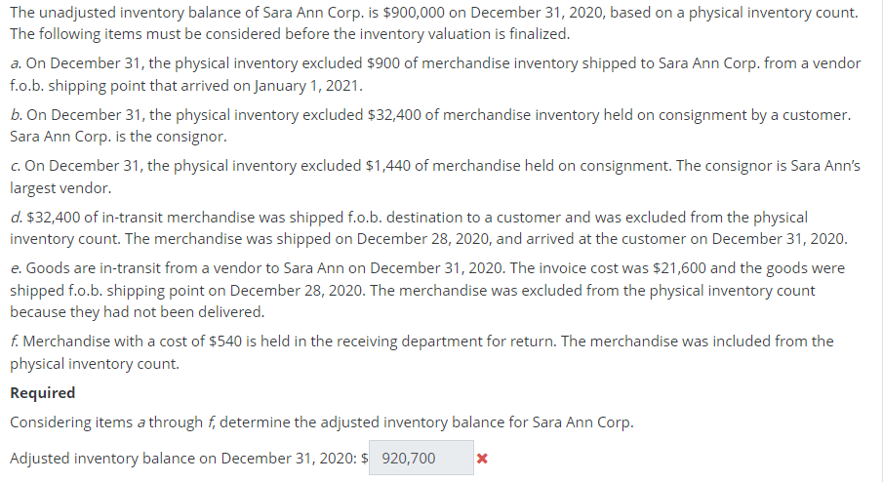Click the item 'd.' label

coord(17,218)
